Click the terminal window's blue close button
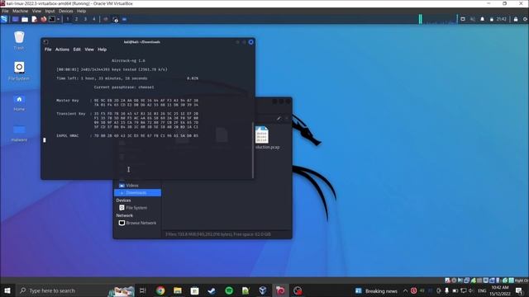The image size is (529, 297). coord(251,42)
